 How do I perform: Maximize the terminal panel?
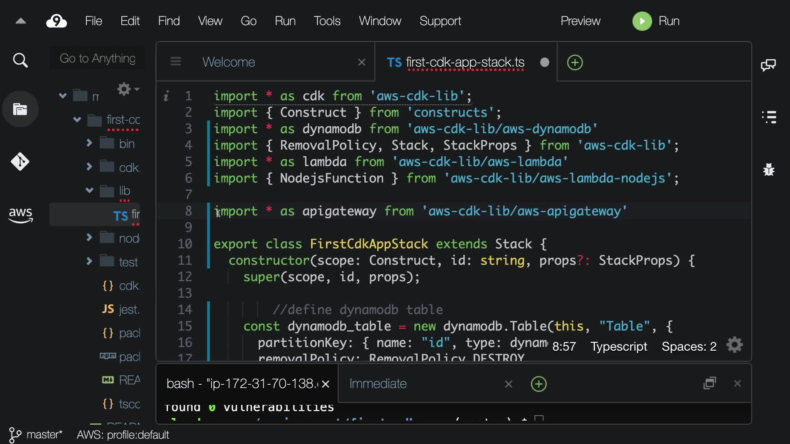[710, 383]
